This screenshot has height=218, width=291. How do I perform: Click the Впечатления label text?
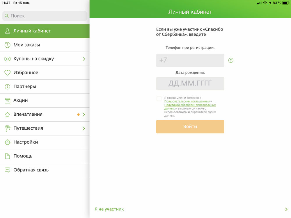(x=28, y=114)
